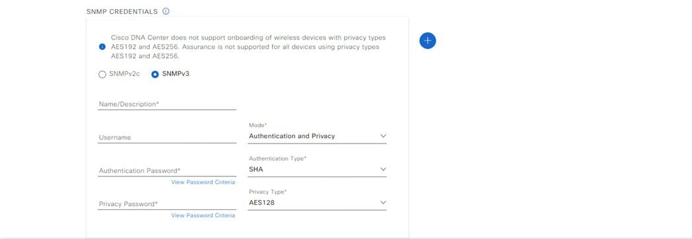Image resolution: width=692 pixels, height=239 pixels.
Task: Click into the Username field
Action: 167,138
